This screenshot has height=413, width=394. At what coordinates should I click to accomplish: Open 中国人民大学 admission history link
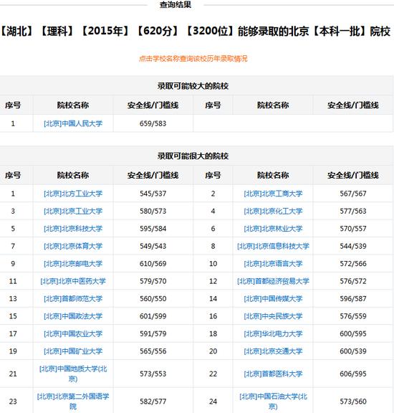point(73,123)
